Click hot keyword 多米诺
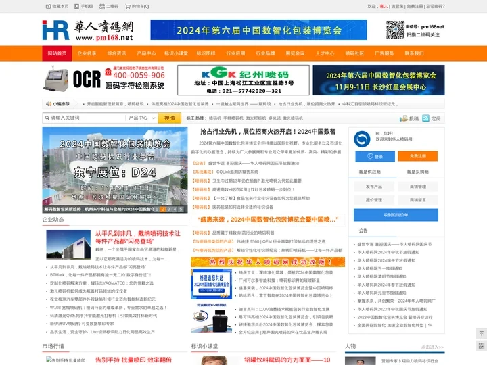The width and height of the screenshot is (487, 365). pos(275,118)
